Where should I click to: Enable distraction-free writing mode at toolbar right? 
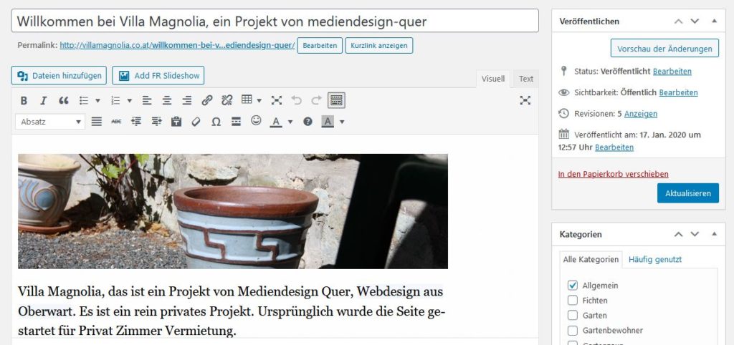(x=525, y=100)
